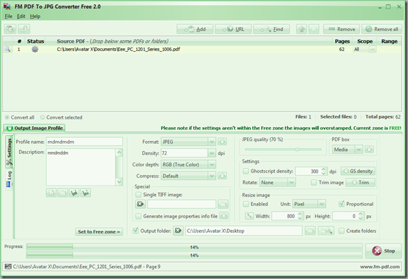Click the upper progress bar
The image size is (408, 279).
point(194,247)
